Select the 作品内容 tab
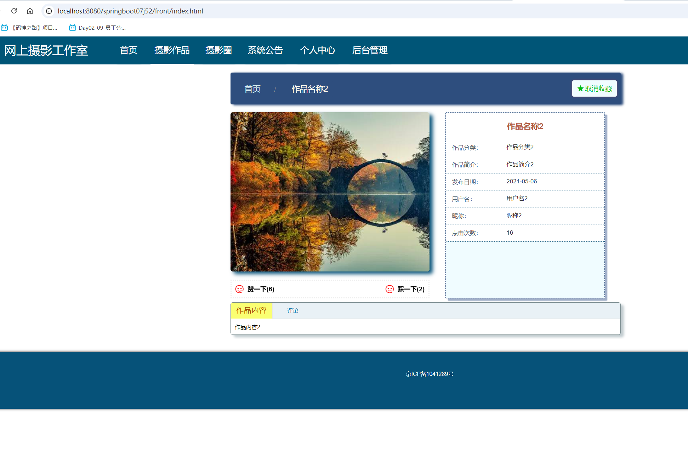Viewport: 688px width, 452px height. tap(251, 310)
